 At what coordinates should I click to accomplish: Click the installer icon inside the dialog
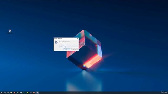56,42
